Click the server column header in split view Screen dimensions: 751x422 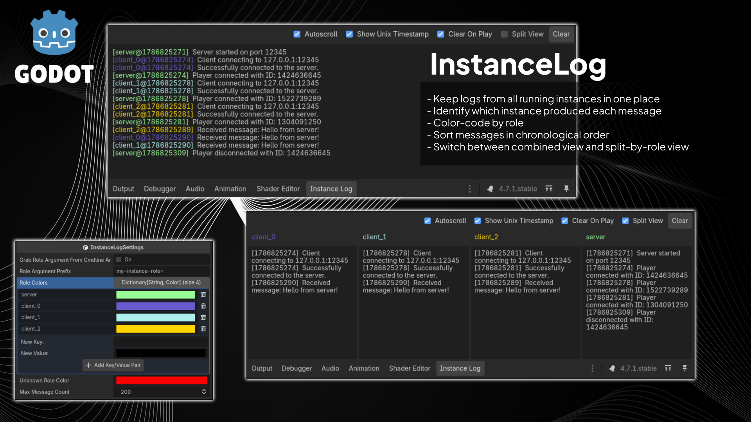tap(595, 237)
